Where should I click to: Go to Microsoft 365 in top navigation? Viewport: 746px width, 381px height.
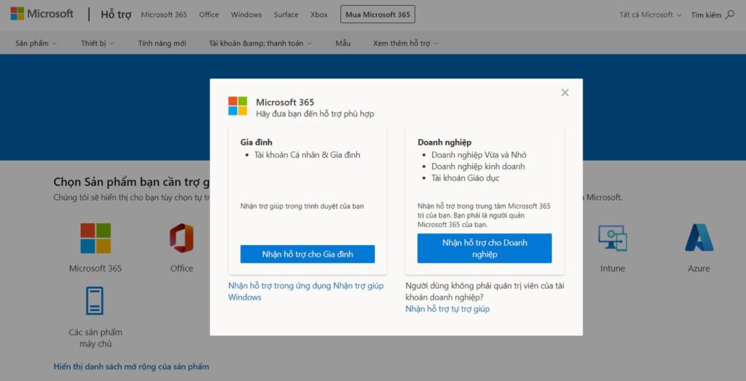[164, 15]
